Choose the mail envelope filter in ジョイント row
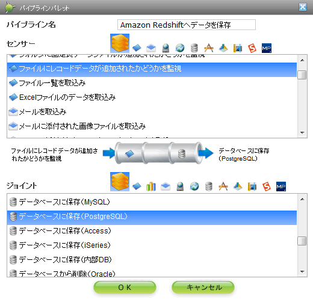 coord(166,186)
